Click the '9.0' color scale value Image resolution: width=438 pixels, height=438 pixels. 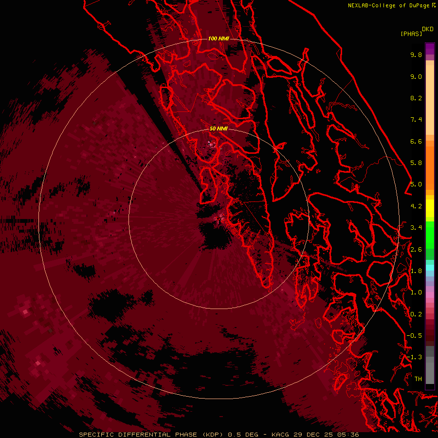click(x=416, y=77)
